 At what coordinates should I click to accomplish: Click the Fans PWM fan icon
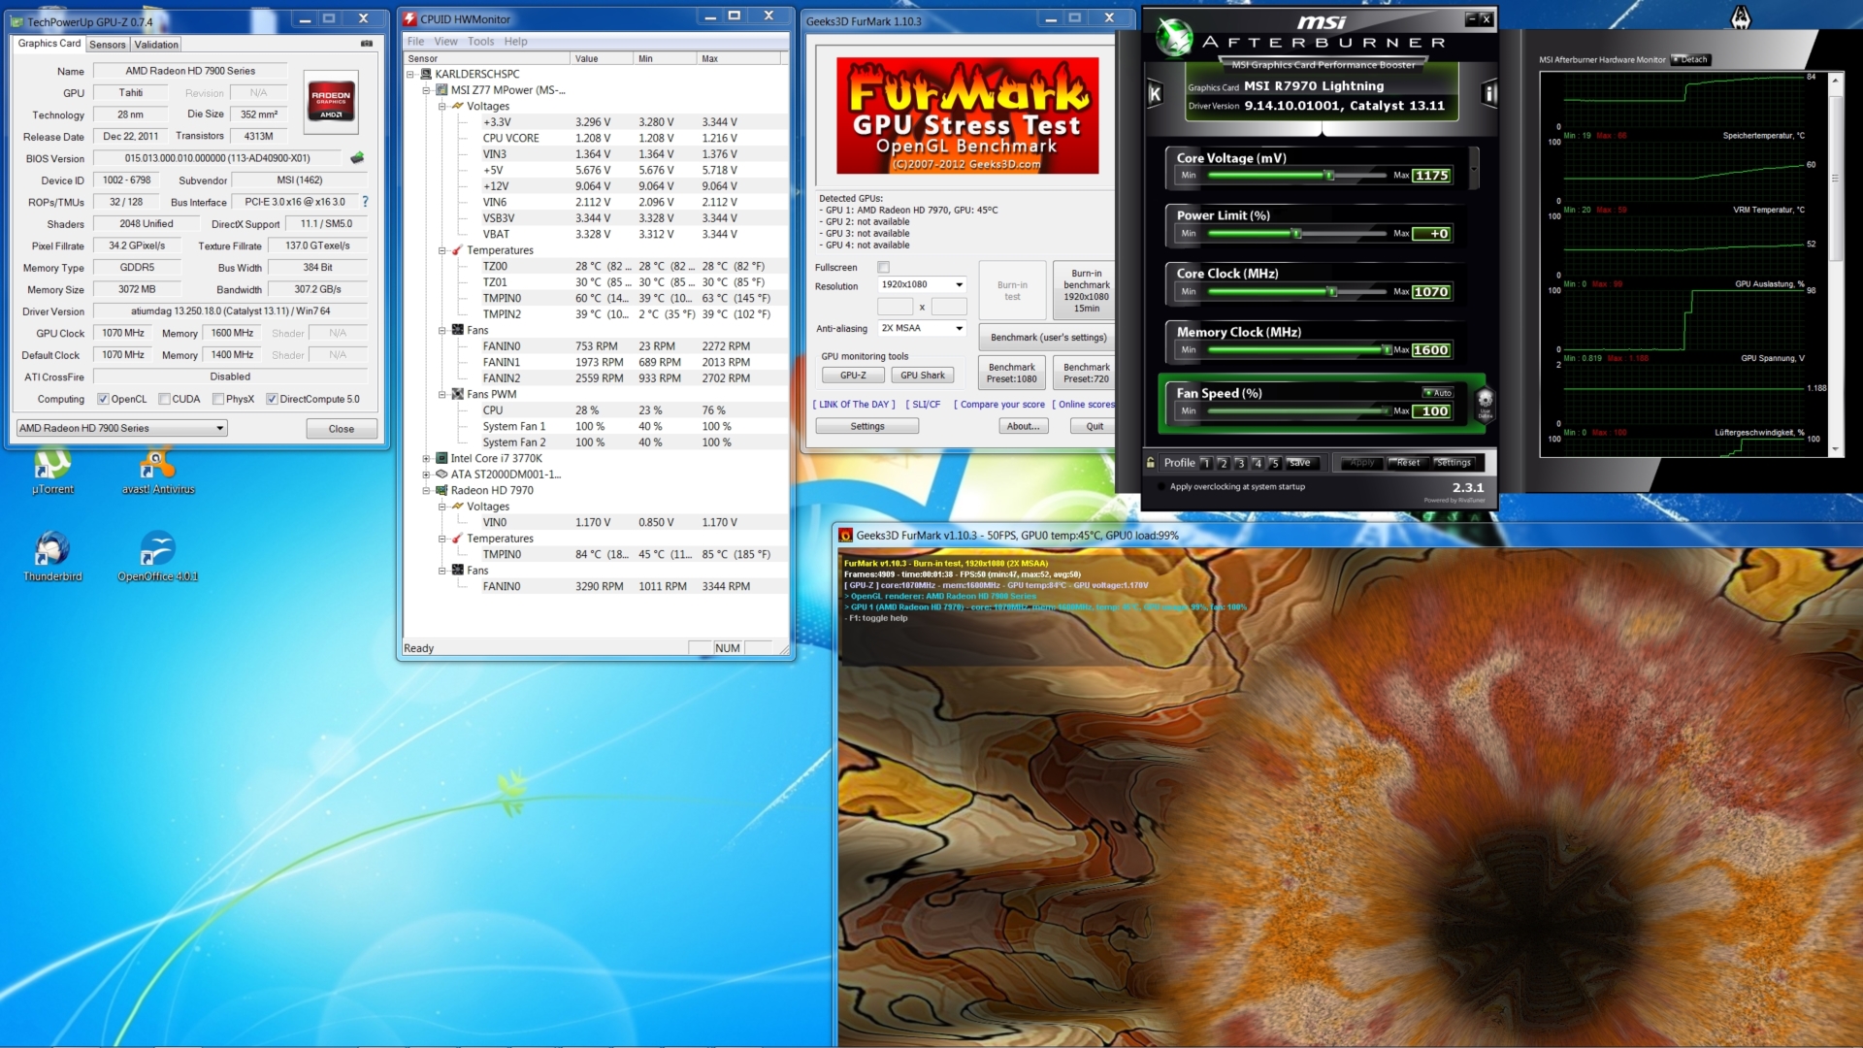[x=458, y=394]
